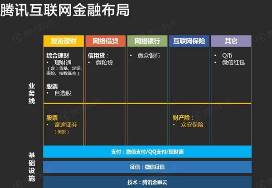The width and height of the screenshot is (272, 188).
Task: Click the 技术：腾讯金融云 bar
Action: click(147, 182)
